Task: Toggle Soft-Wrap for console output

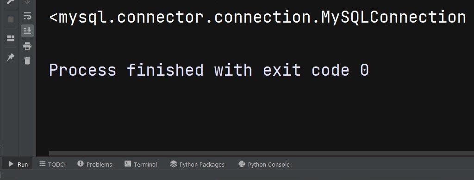Action: point(27,16)
